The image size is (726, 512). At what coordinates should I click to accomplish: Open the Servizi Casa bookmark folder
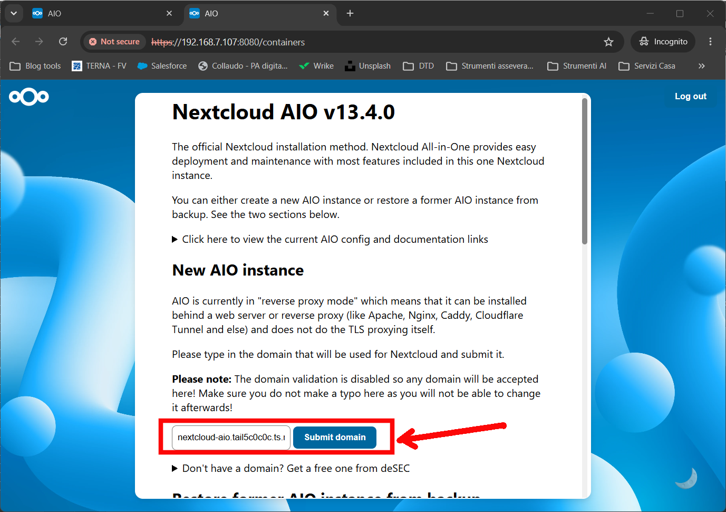point(647,66)
